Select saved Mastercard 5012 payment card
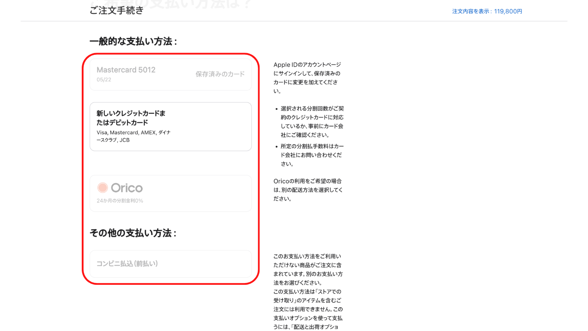Screen dimensions: 588x331 click(x=171, y=75)
